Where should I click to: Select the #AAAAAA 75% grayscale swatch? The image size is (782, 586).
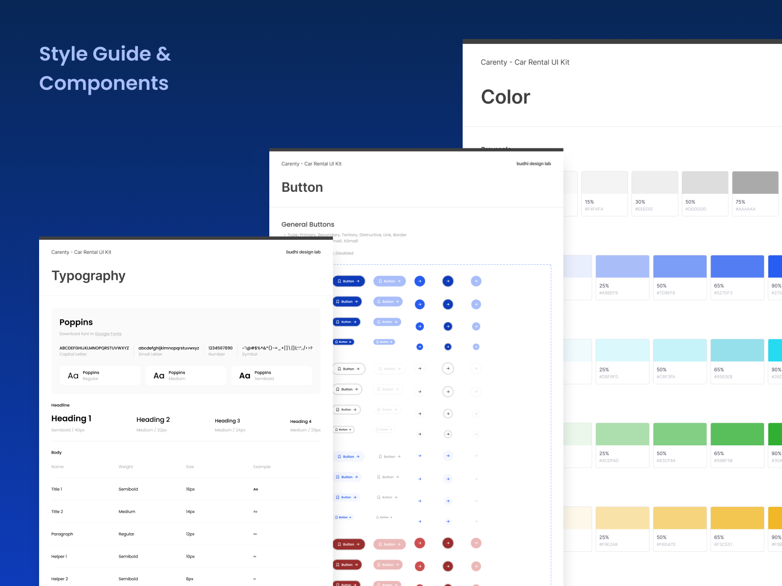point(755,193)
